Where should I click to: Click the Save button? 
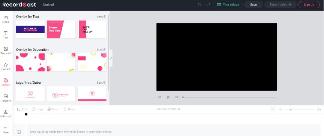click(x=253, y=4)
